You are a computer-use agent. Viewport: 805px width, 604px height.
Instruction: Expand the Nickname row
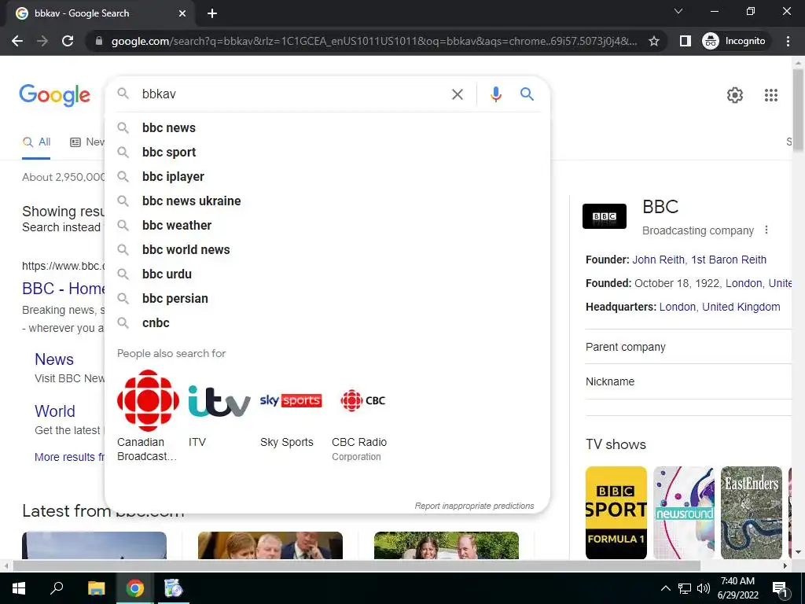tap(688, 381)
